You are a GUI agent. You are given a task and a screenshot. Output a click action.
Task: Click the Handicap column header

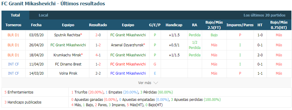pos(174,25)
